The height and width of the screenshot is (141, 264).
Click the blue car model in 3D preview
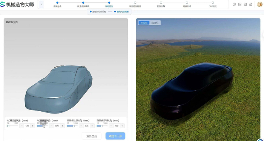pyautogui.click(x=58, y=89)
